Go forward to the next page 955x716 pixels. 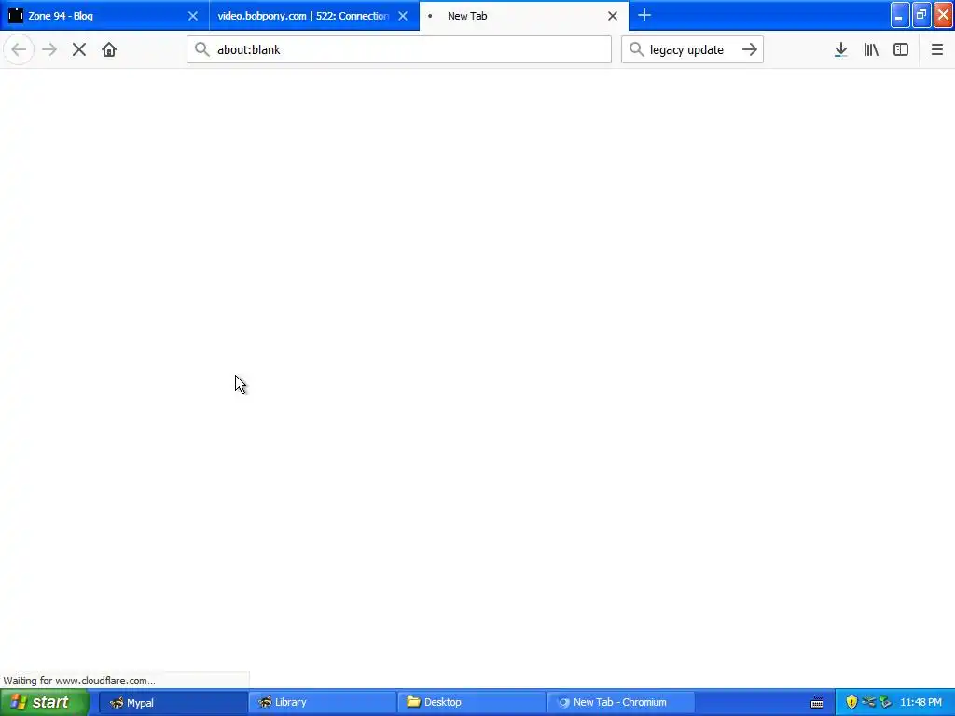pos(49,49)
